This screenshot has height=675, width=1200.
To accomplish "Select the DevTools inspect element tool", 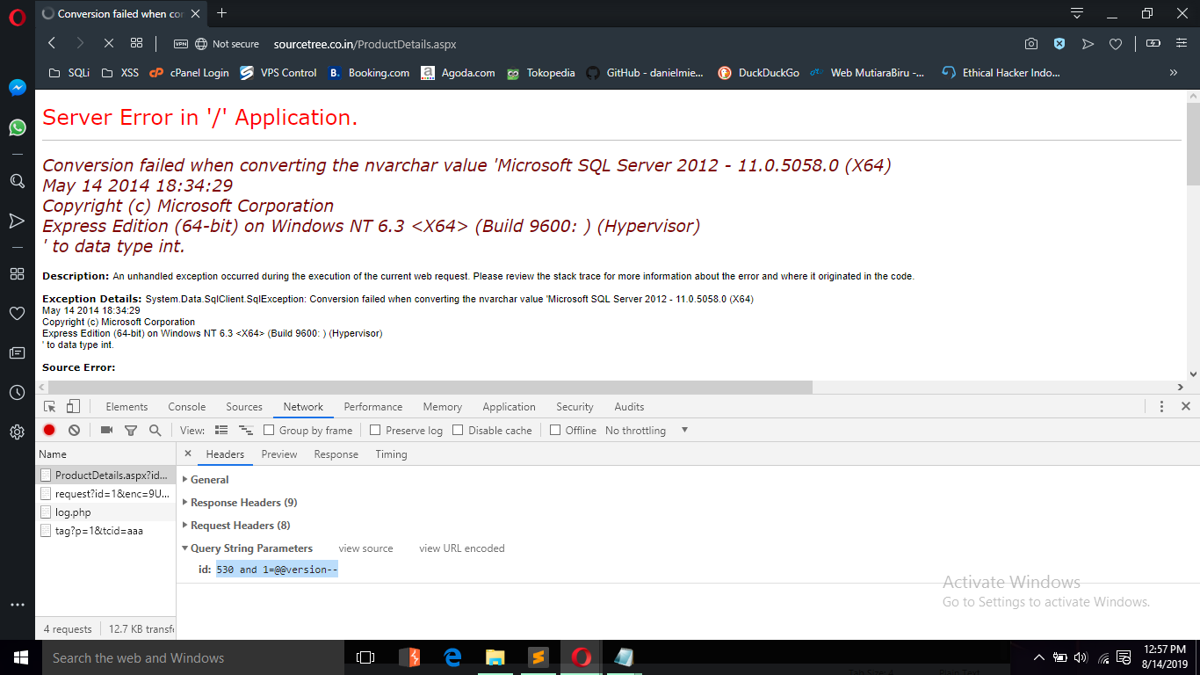I will 50,407.
